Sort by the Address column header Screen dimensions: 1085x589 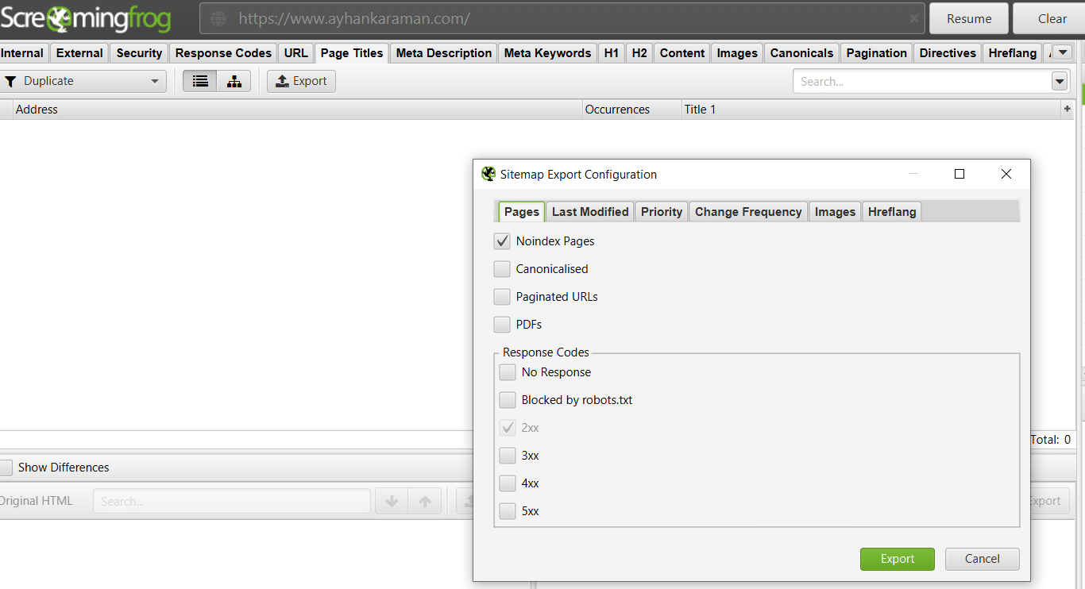(x=298, y=110)
